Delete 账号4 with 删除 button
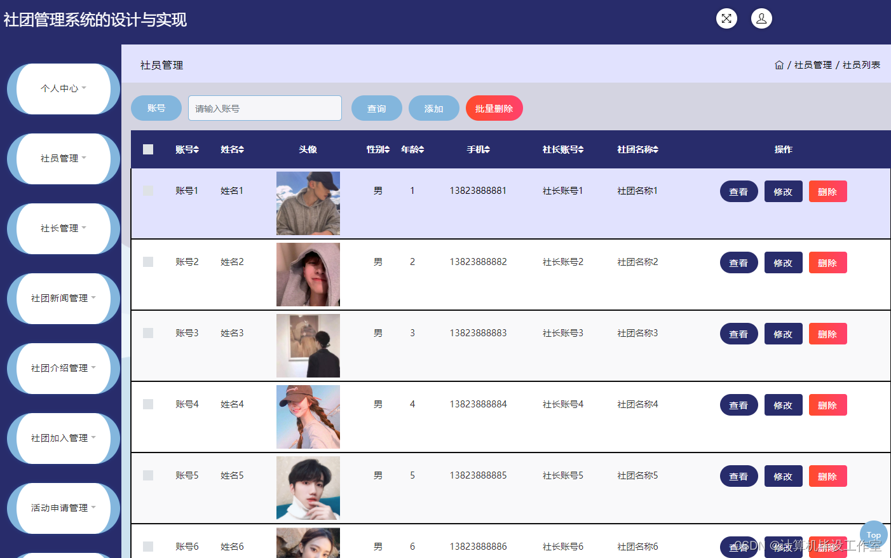 [x=828, y=405]
